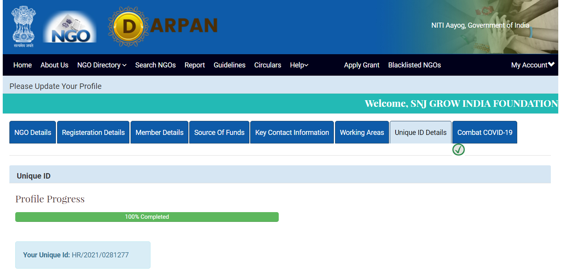Go to the Working Areas tab

[362, 133]
